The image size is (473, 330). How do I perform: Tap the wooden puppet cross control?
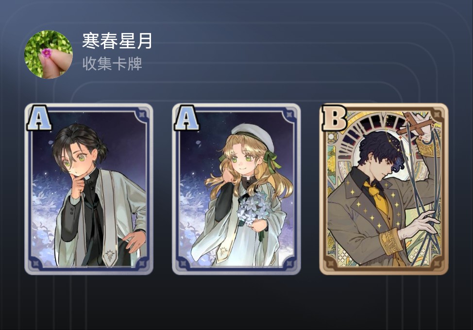tap(416, 124)
